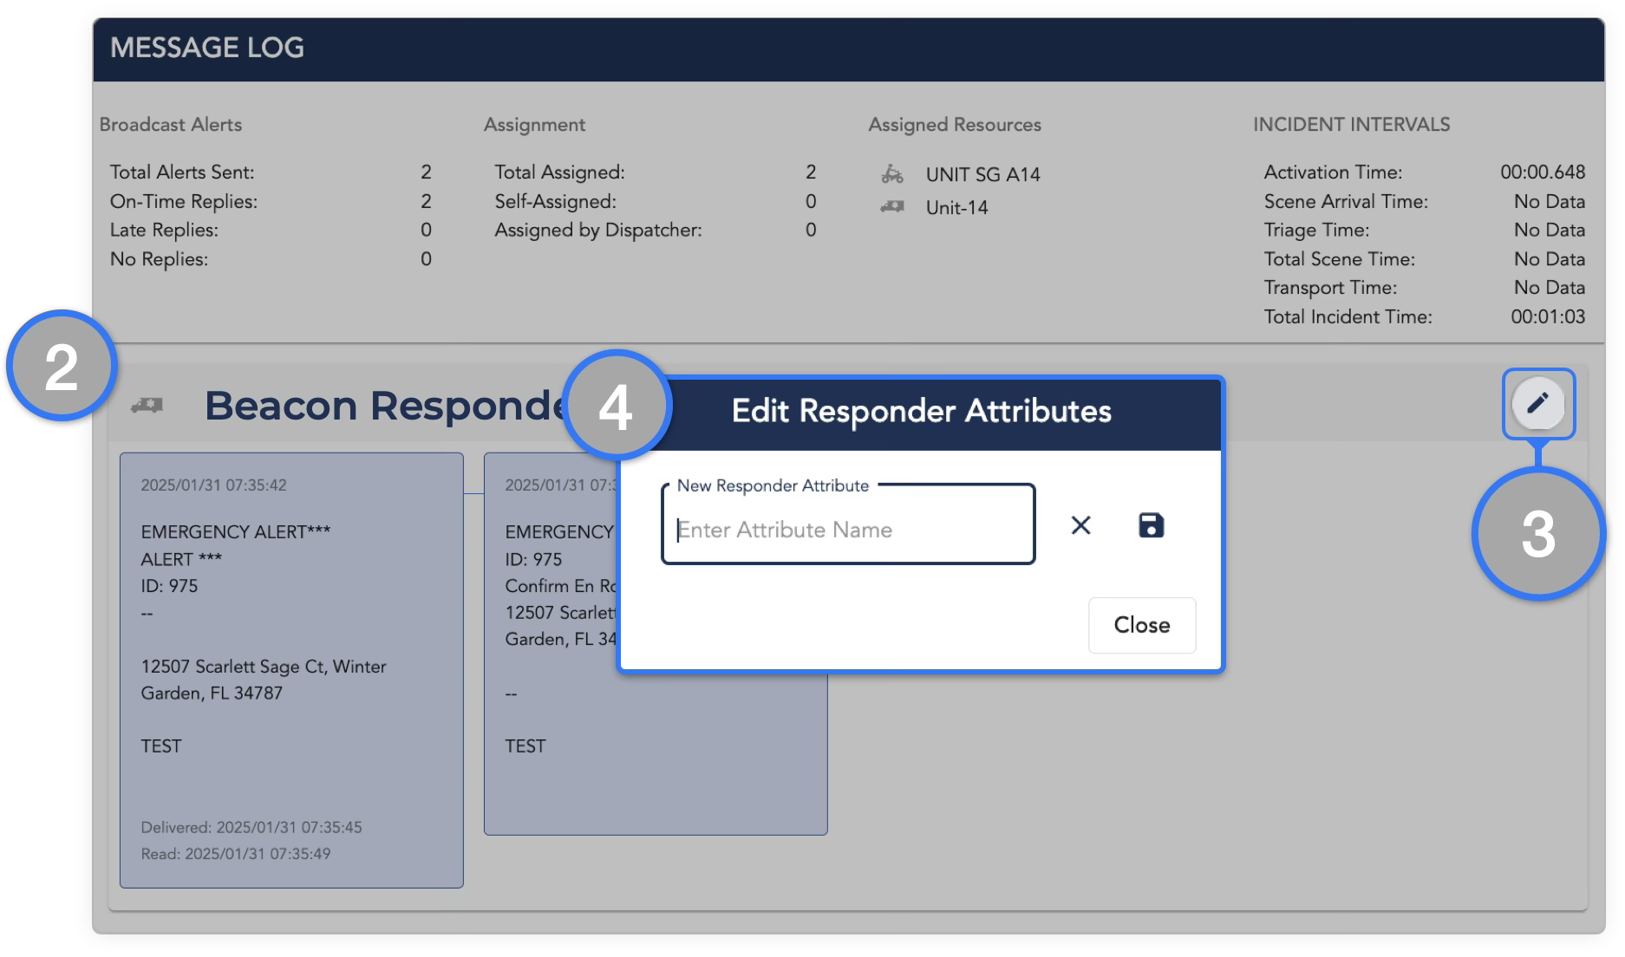Screen dimensions: 1625x957
Task: Click the Total Assigned label
Action: tap(559, 172)
